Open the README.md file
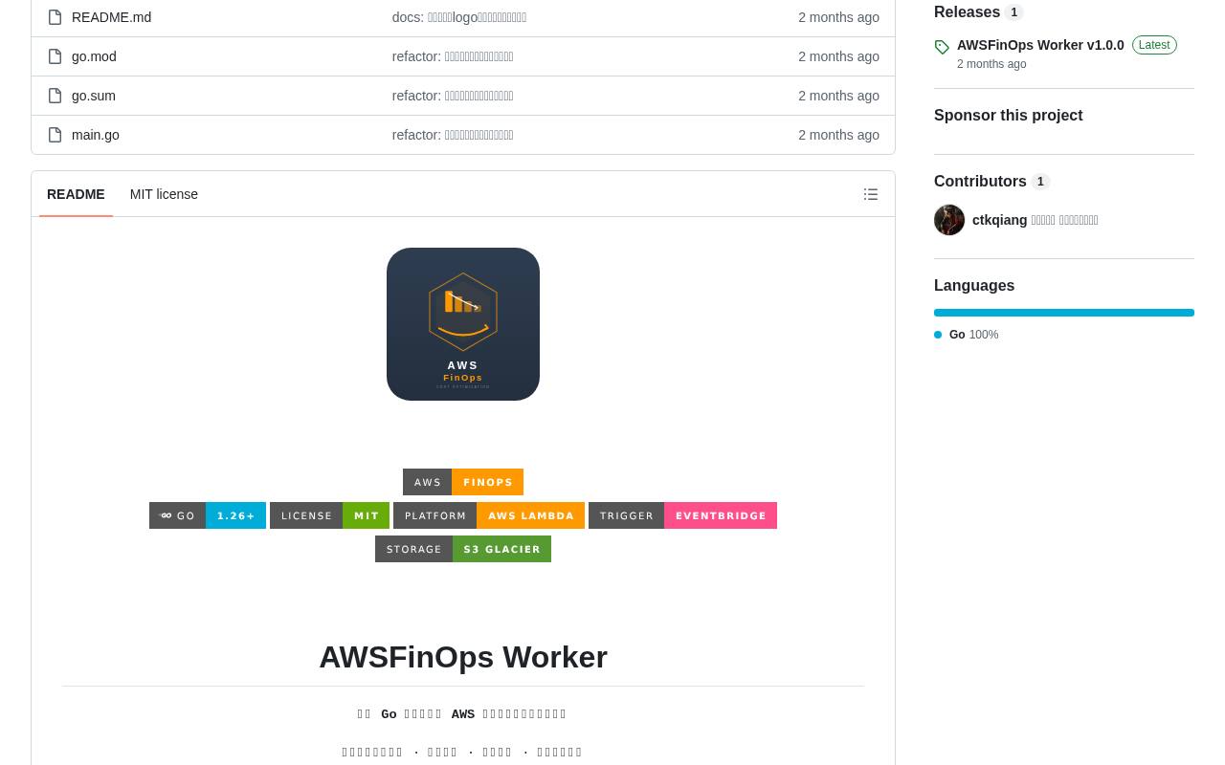The height and width of the screenshot is (765, 1225). click(111, 17)
